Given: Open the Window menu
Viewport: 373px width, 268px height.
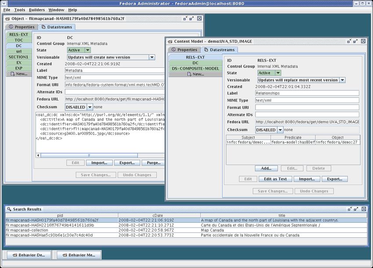Looking at the screenshot, I should pos(56,10).
